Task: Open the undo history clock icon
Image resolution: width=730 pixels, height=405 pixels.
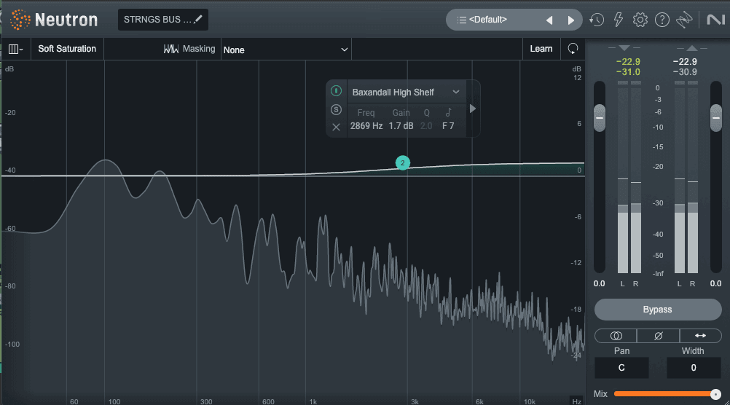Action: click(x=597, y=20)
